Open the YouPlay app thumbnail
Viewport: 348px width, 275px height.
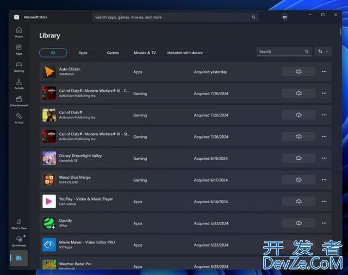tap(49, 202)
